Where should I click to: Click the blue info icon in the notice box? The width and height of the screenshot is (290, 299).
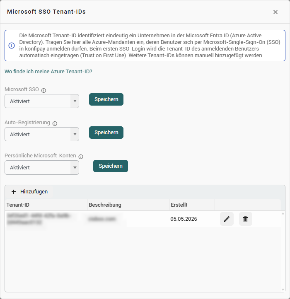point(12,46)
